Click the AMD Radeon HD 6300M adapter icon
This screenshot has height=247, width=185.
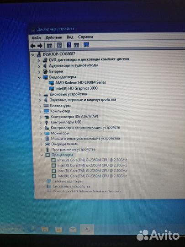(51, 83)
